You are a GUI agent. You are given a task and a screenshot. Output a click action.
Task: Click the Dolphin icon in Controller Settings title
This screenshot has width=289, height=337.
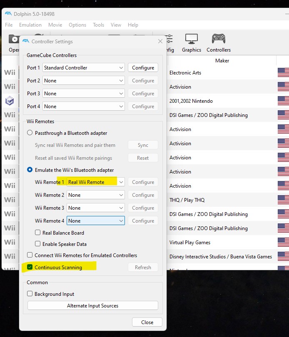[26, 41]
